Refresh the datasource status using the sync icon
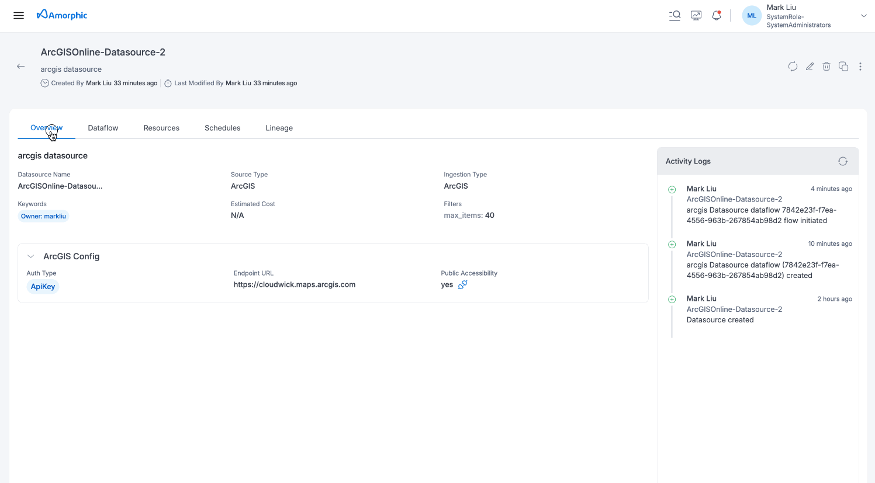The width and height of the screenshot is (875, 483). (792, 66)
